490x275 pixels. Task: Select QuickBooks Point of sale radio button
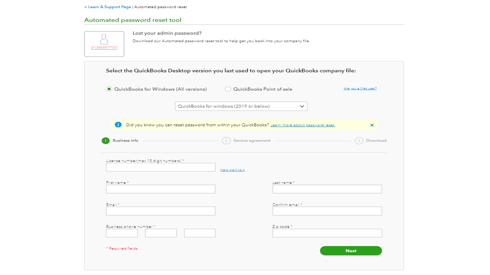228,89
